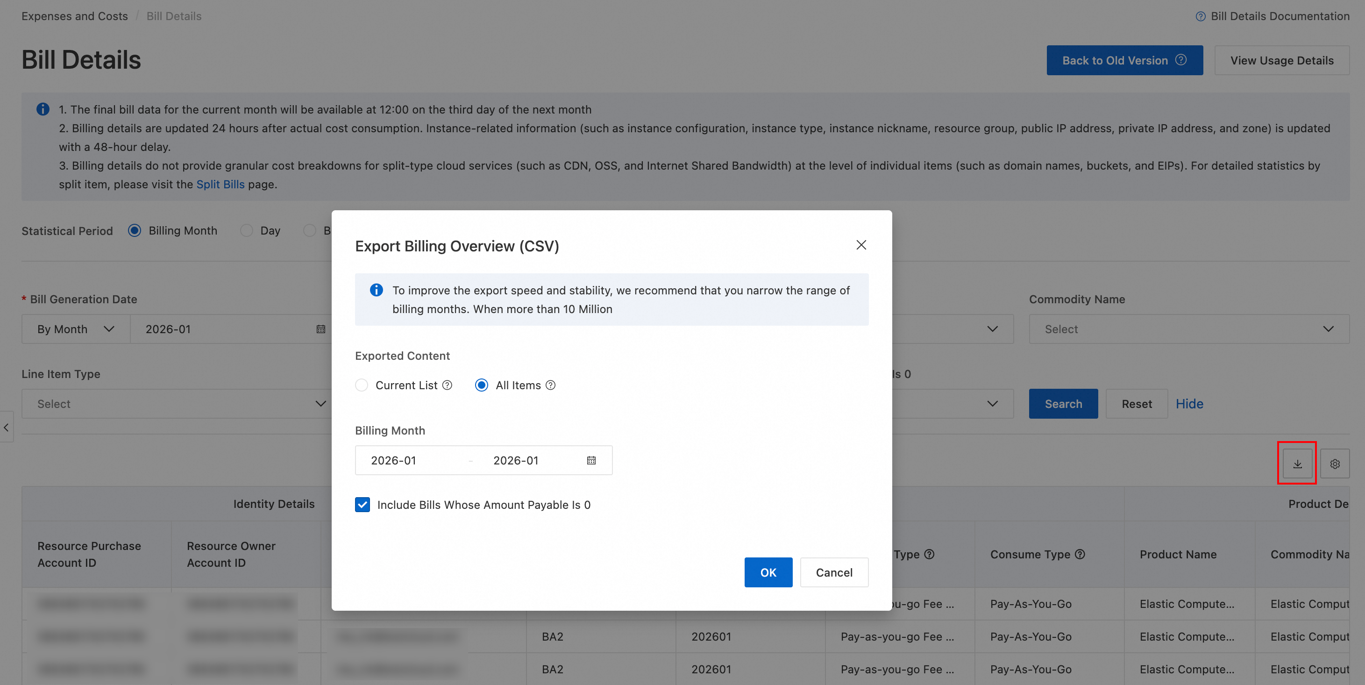This screenshot has width=1365, height=685.
Task: Open Billing Month calendar icon in dialog
Action: [x=591, y=460]
